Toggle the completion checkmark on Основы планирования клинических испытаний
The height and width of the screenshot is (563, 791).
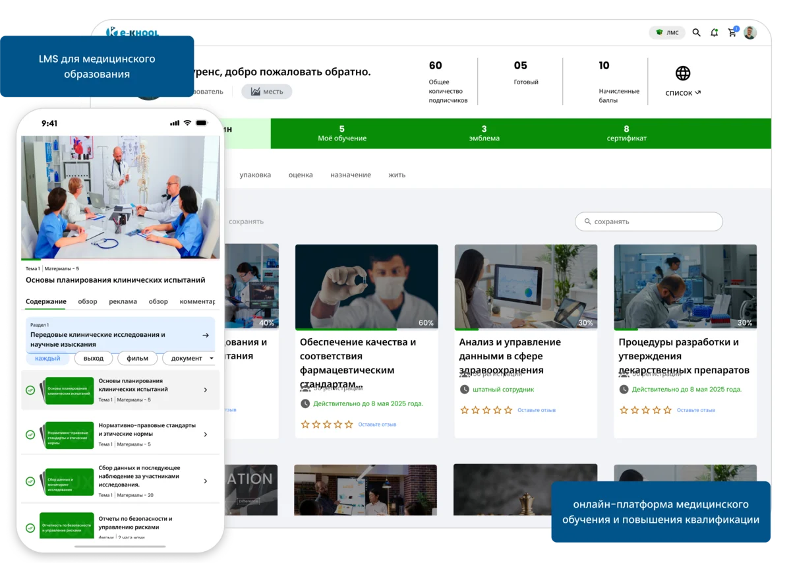(30, 390)
